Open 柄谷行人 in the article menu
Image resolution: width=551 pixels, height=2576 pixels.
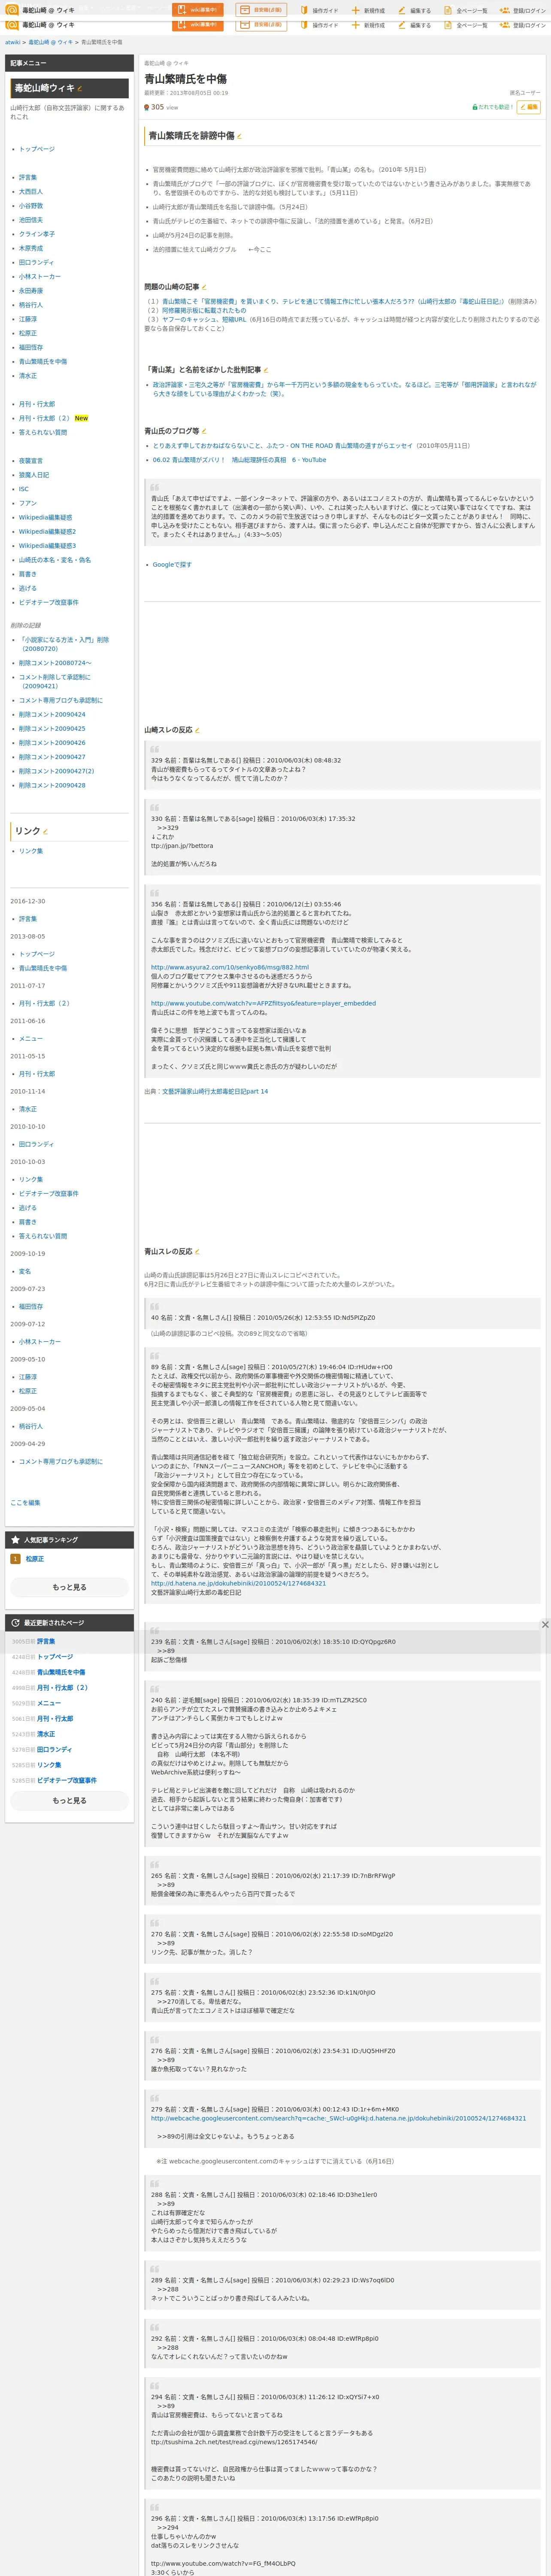click(x=31, y=305)
